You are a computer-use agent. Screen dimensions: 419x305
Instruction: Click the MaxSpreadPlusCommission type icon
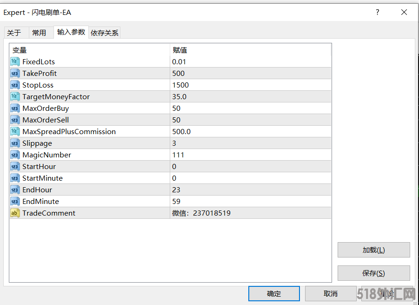[15, 131]
